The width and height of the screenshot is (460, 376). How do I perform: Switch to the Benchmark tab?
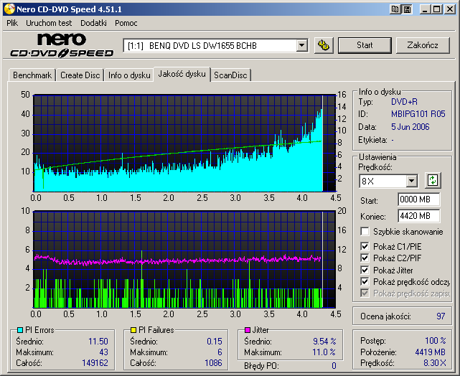[32, 75]
